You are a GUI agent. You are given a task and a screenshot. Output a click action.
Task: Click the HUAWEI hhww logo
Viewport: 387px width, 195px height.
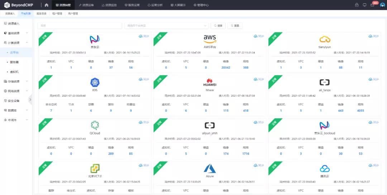tap(210, 82)
